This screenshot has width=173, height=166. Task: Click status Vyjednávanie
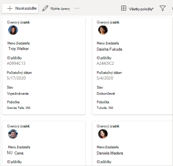pyautogui.click(x=18, y=94)
